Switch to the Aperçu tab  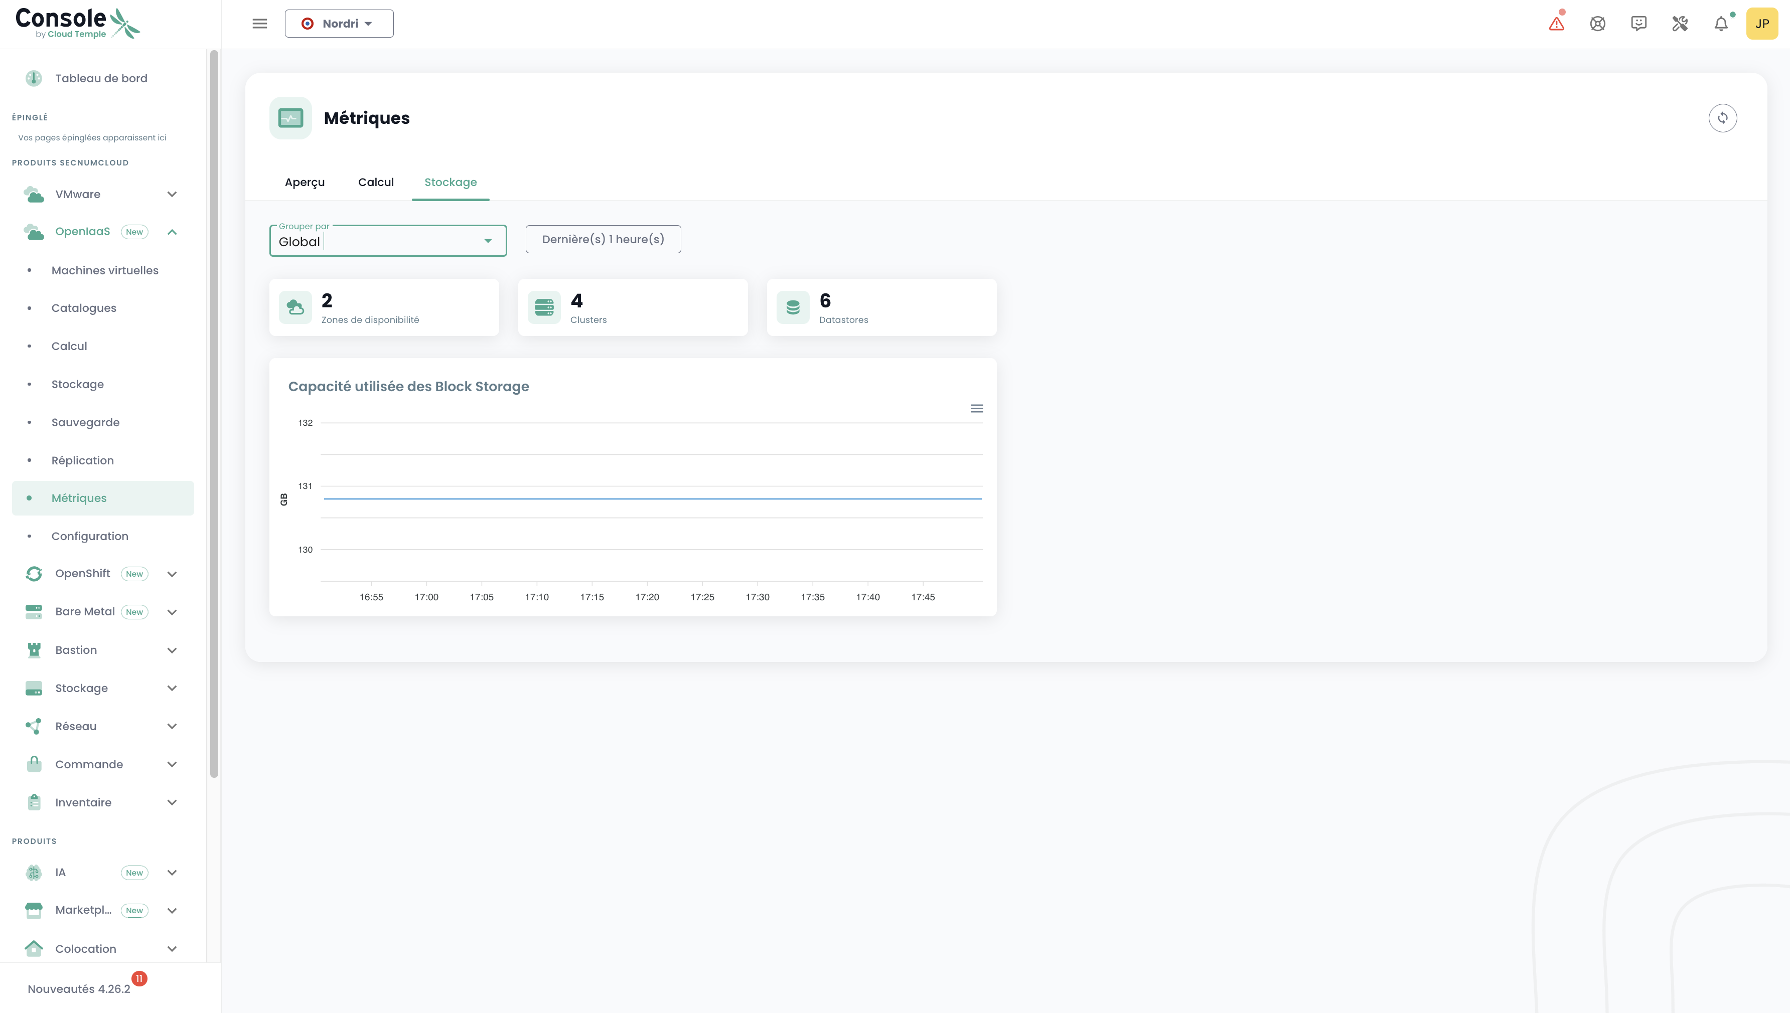[x=304, y=182]
